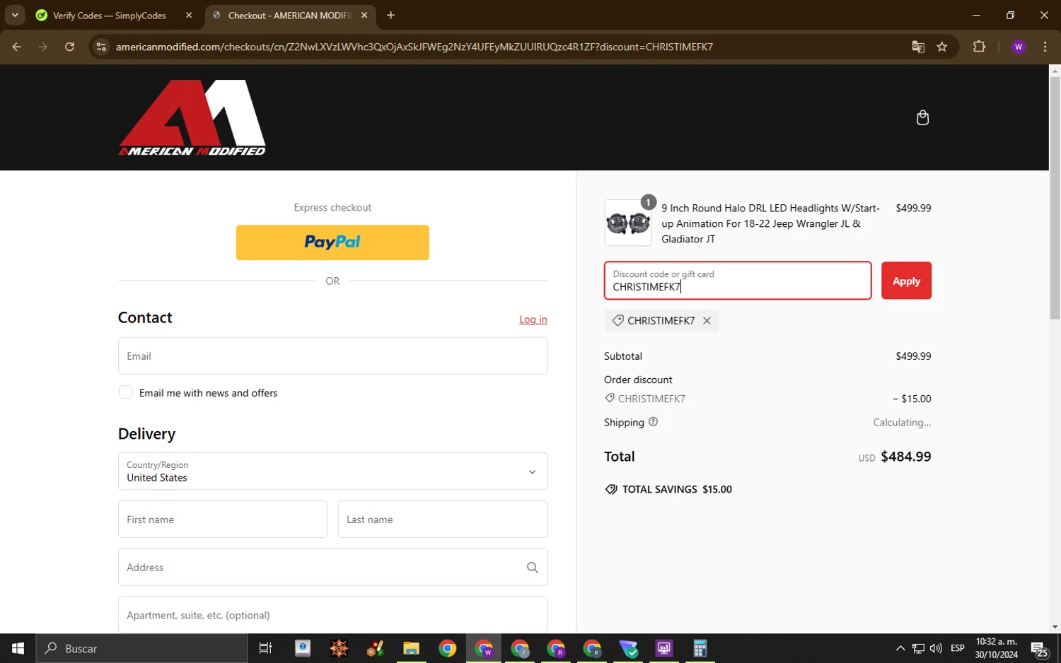Screen dimensions: 1061x663
Task: Click the volume speaker tray icon
Action: point(936,648)
